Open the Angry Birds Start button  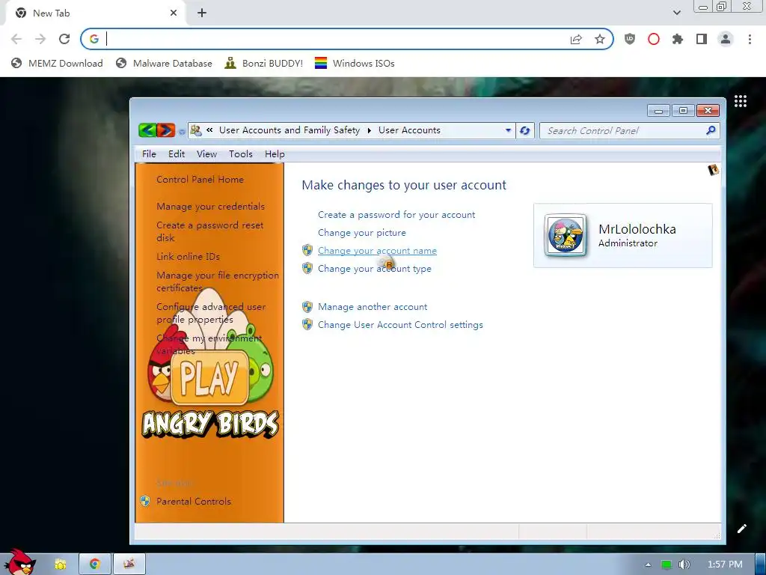pyautogui.click(x=19, y=562)
